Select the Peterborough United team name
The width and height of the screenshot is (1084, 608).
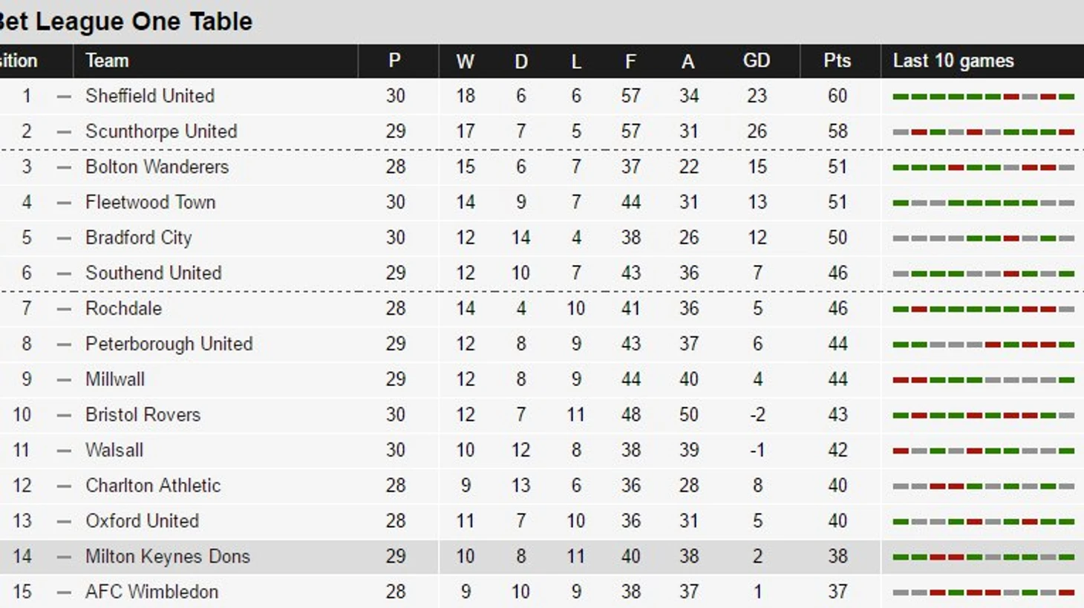(x=169, y=344)
